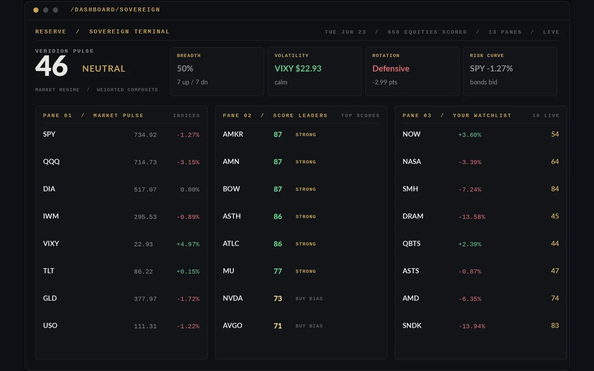
Task: Click the AVGO score 71
Action: pyautogui.click(x=278, y=326)
